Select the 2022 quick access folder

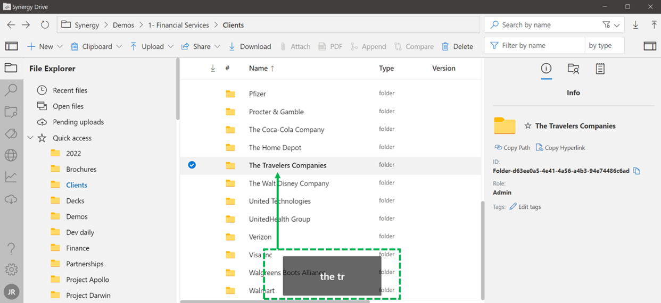click(67, 154)
